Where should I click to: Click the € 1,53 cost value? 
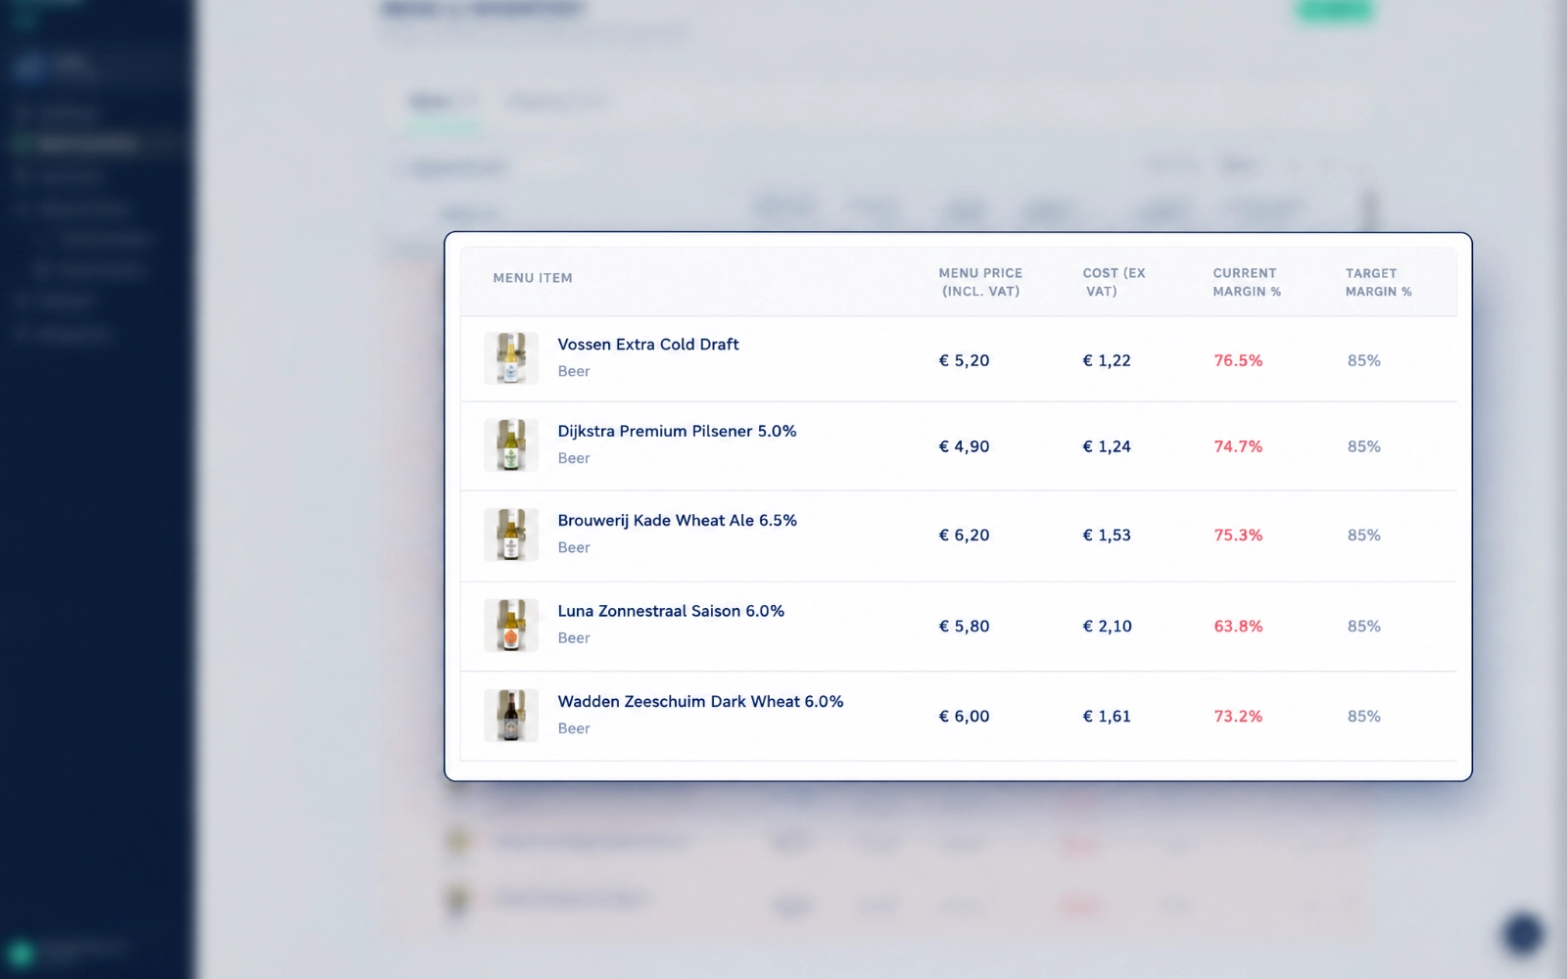click(x=1107, y=536)
